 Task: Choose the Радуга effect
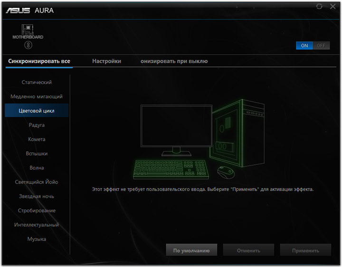[37, 125]
